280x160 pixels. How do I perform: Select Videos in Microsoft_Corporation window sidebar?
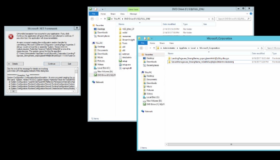pos(148,94)
